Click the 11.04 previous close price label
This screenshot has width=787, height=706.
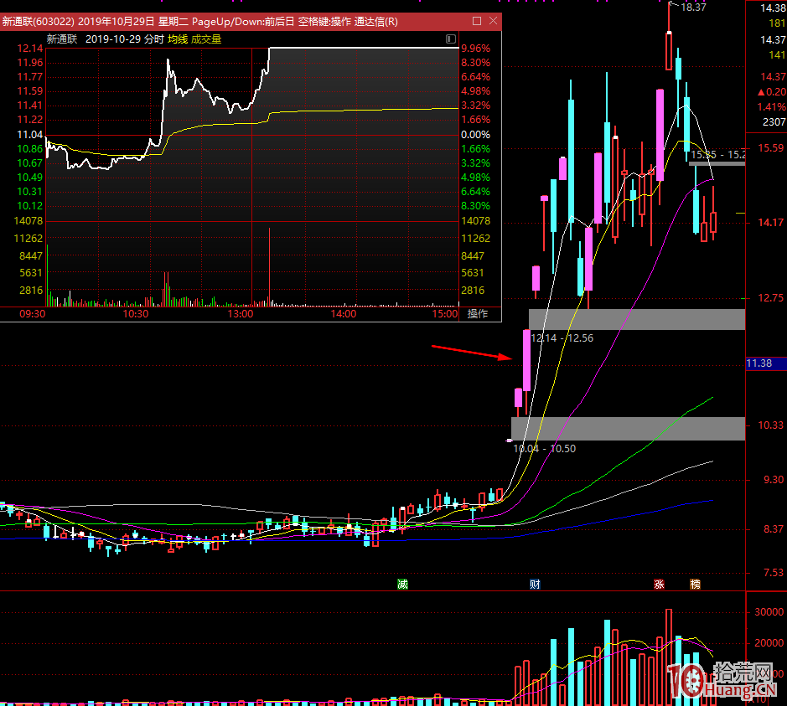click(30, 134)
